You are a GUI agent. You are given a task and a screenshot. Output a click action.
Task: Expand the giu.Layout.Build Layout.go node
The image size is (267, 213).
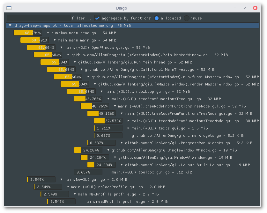point(122,165)
